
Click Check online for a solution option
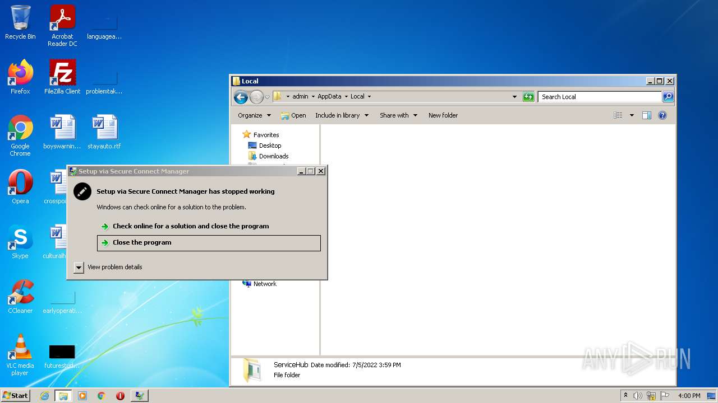pyautogui.click(x=209, y=226)
